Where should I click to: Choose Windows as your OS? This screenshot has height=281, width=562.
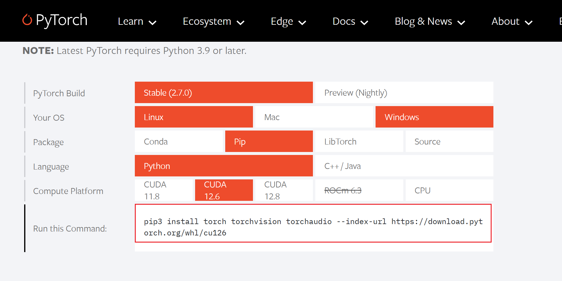tap(434, 117)
